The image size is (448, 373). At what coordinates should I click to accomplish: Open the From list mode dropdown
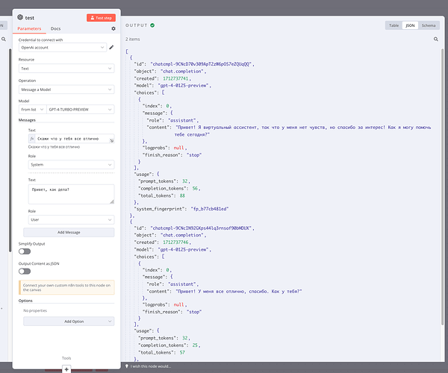coord(32,110)
